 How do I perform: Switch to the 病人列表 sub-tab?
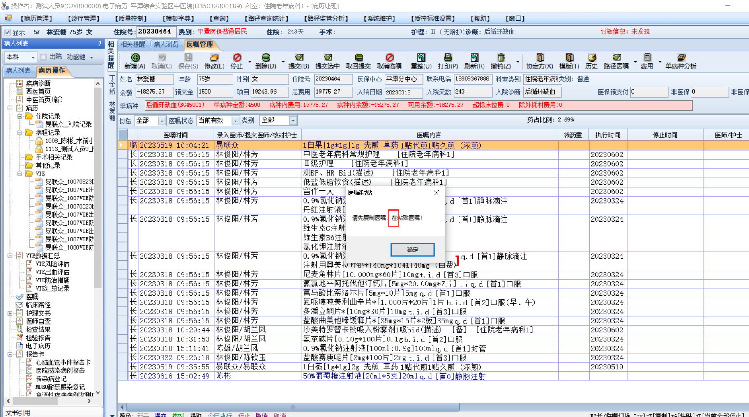[18, 71]
